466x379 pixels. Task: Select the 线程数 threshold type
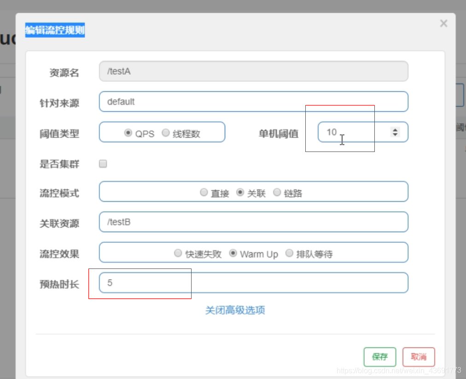[x=165, y=132]
